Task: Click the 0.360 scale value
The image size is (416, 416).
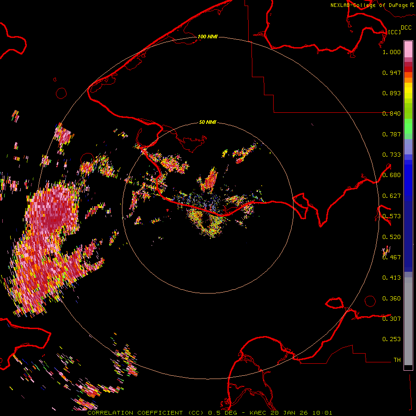Action: click(392, 299)
